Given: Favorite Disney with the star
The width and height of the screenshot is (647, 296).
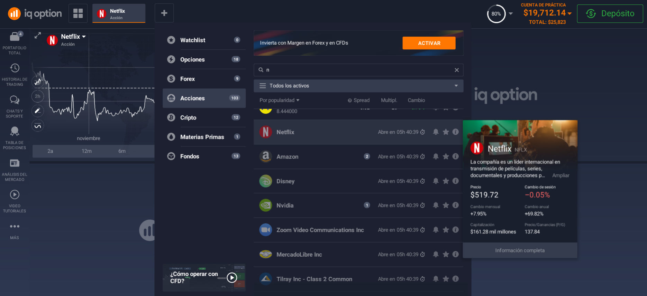Looking at the screenshot, I should (x=446, y=181).
